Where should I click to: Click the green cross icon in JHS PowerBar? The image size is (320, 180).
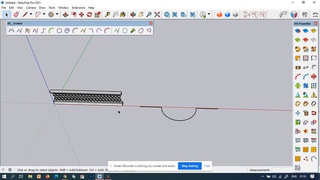click(298, 85)
